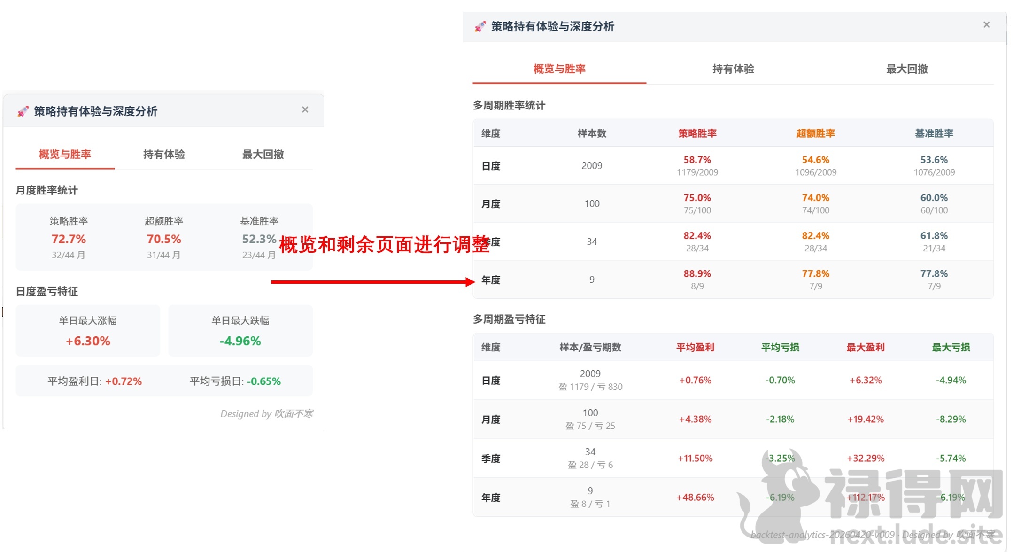The height and width of the screenshot is (560, 1013).
Task: Click Designed by 吹面不寒 under 平均盈利日
Action: [x=267, y=413]
